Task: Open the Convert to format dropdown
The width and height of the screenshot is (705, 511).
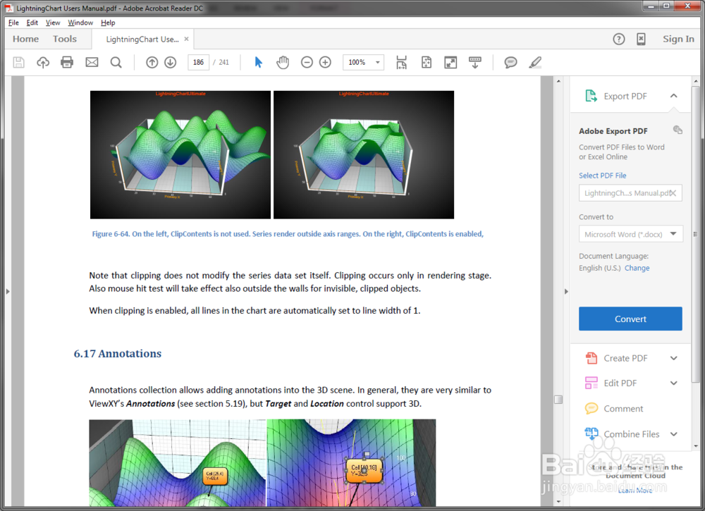Action: pos(630,234)
